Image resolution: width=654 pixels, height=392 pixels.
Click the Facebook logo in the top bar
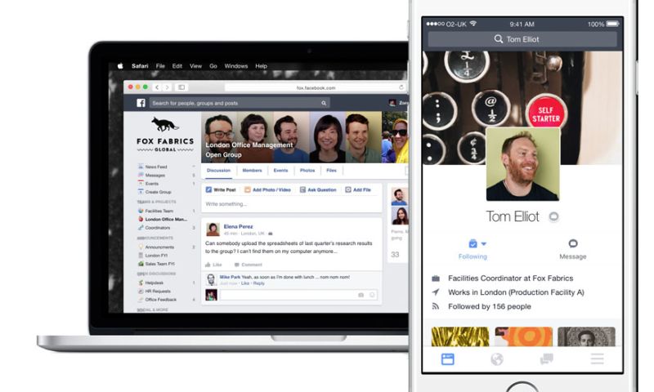tap(141, 103)
